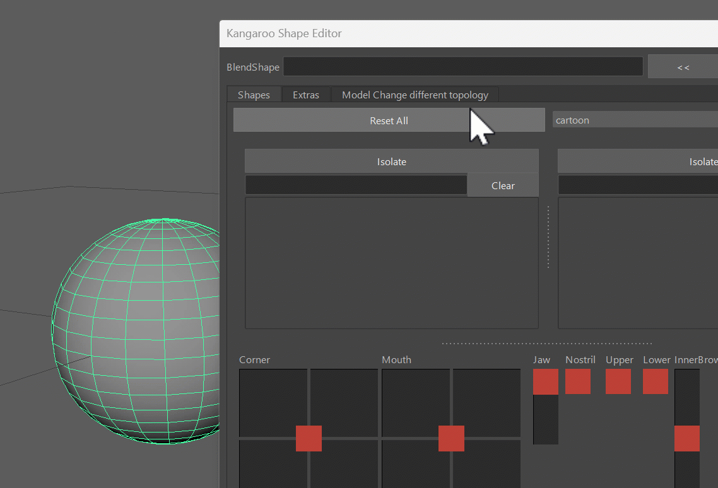Image resolution: width=718 pixels, height=488 pixels.
Task: Click the Upper red square control
Action: pos(618,381)
